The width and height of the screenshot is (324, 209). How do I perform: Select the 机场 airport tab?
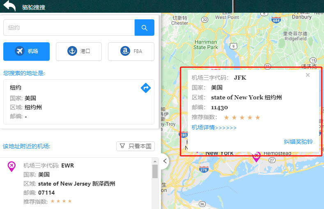[26, 51]
